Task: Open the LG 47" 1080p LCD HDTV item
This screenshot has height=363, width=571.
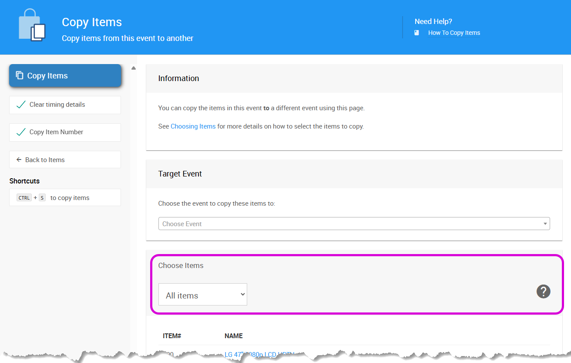Action: [x=259, y=354]
